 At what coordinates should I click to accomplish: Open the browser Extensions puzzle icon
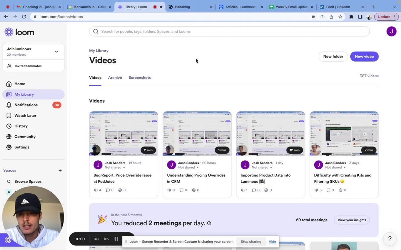pyautogui.click(x=351, y=17)
